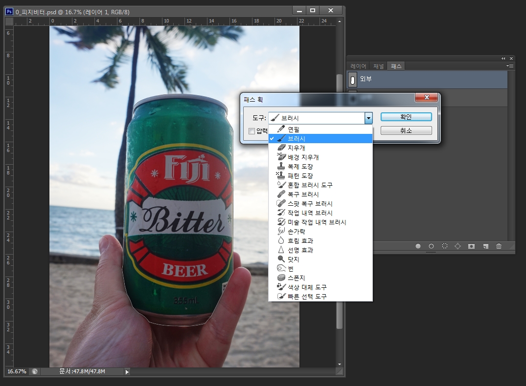526x386 pixels.
Task: Click the vertical scrollbar thumb
Action: coord(340,201)
